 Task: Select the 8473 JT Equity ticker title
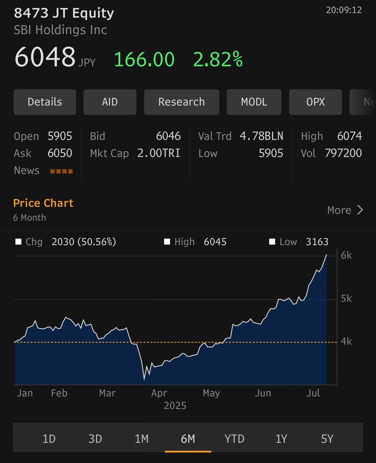[64, 14]
